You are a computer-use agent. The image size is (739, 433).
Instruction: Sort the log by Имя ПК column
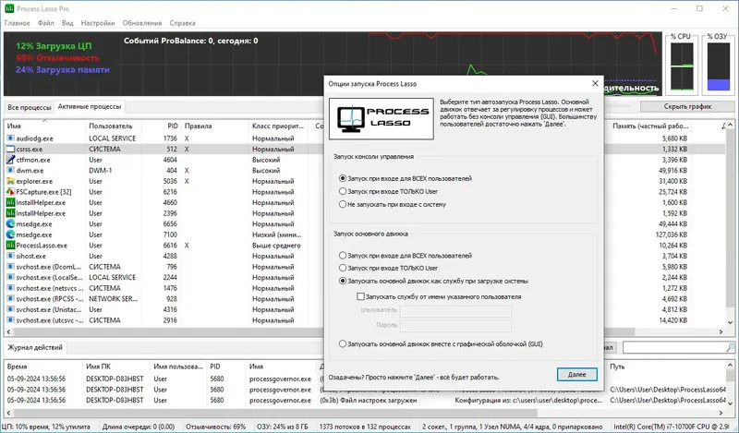pos(116,367)
